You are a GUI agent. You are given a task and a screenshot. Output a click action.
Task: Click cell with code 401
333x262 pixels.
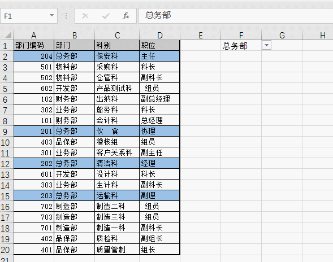(33, 249)
